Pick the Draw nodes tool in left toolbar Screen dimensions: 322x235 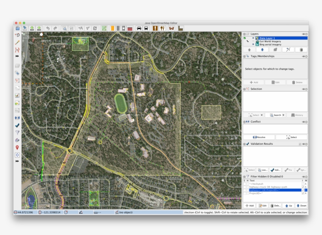[x=16, y=42]
